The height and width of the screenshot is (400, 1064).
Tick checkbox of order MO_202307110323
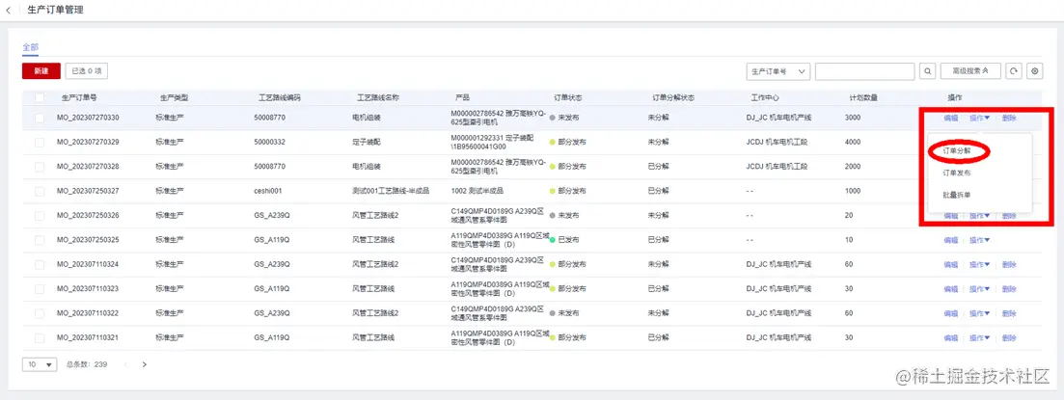pyautogui.click(x=40, y=289)
